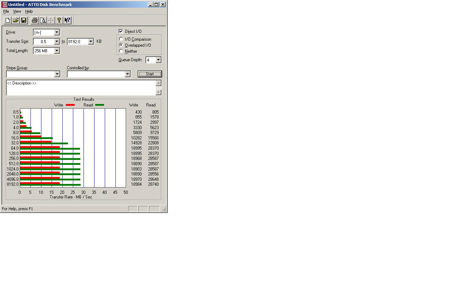Viewport: 453px width, 283px height.
Task: Click inside the Description text box
Action: point(81,88)
